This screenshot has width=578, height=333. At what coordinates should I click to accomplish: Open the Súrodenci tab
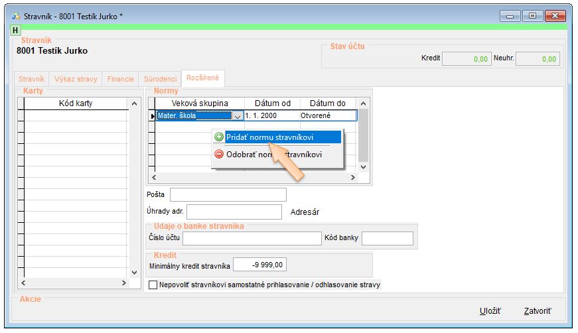(161, 79)
